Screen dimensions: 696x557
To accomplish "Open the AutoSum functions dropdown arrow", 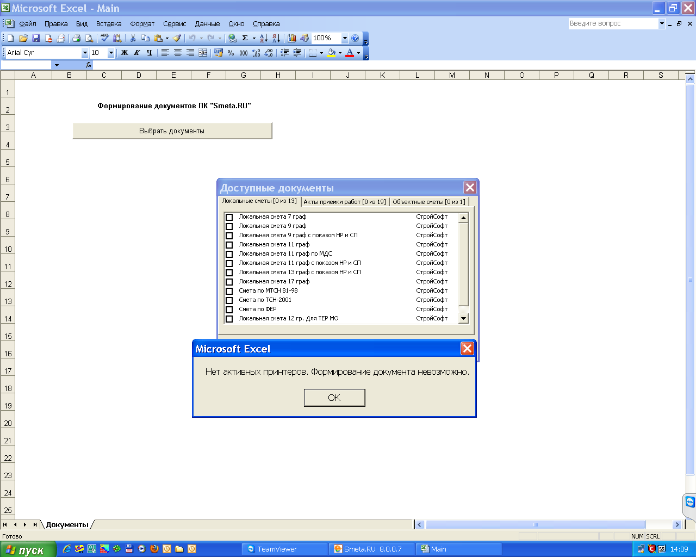I will (x=254, y=38).
